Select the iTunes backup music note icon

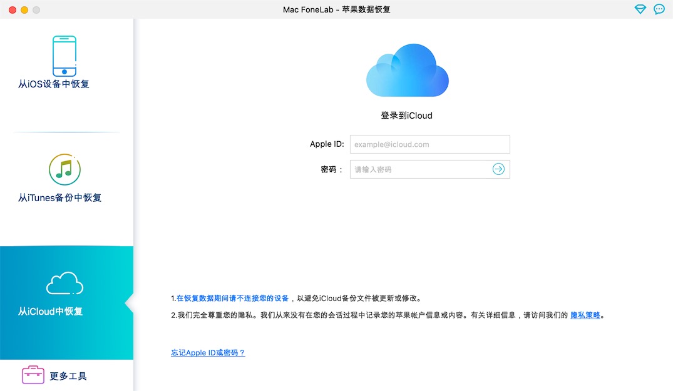click(65, 170)
